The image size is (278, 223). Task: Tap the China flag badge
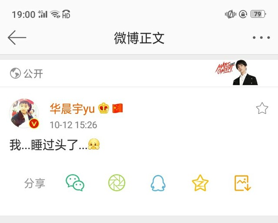pos(118,108)
